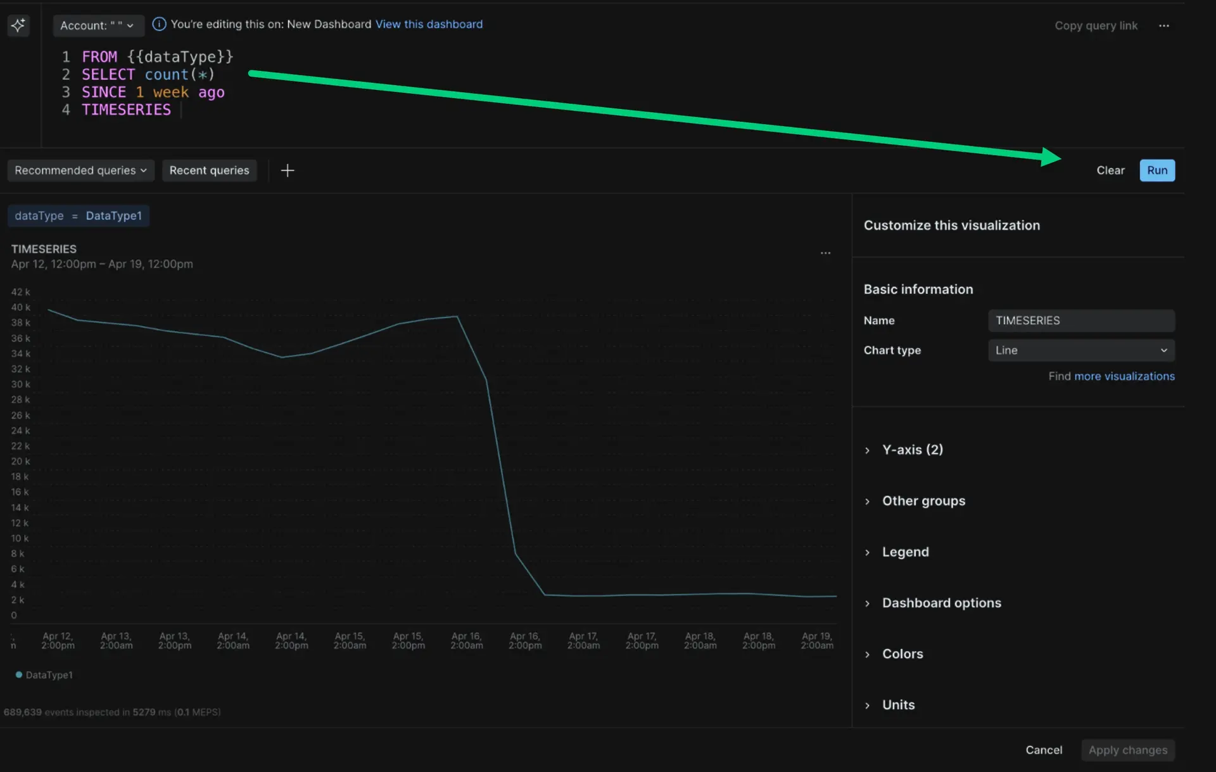Expand the Legend section
This screenshot has width=1216, height=772.
point(905,552)
